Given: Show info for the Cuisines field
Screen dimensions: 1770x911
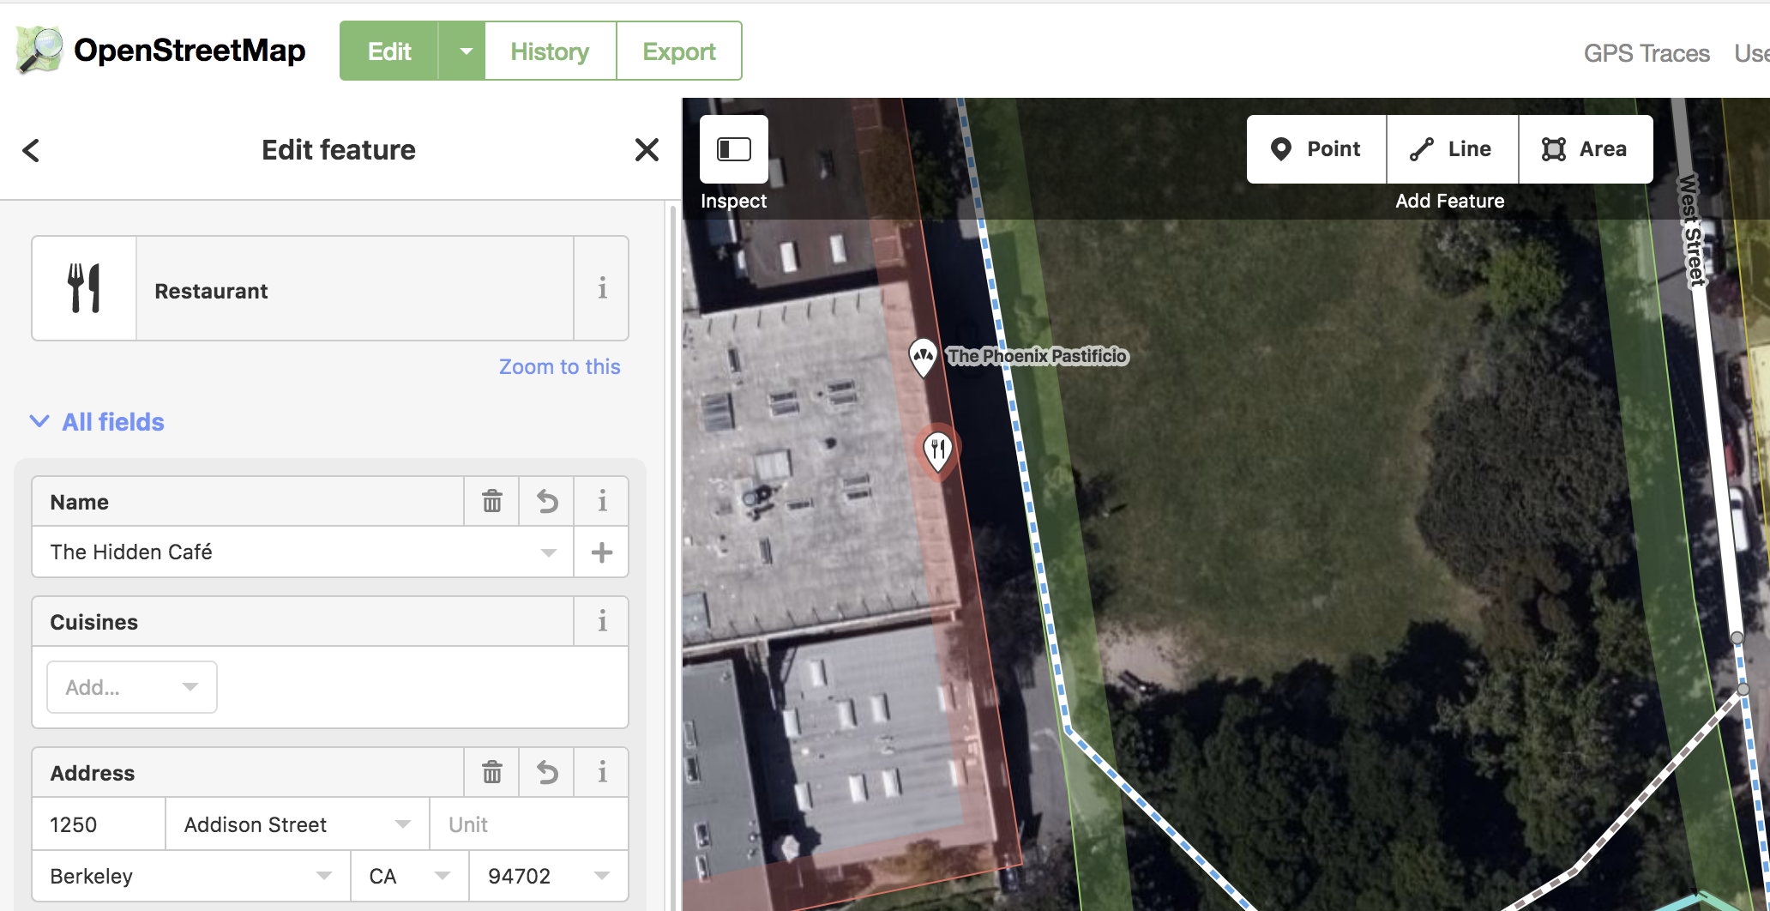Looking at the screenshot, I should tap(602, 621).
